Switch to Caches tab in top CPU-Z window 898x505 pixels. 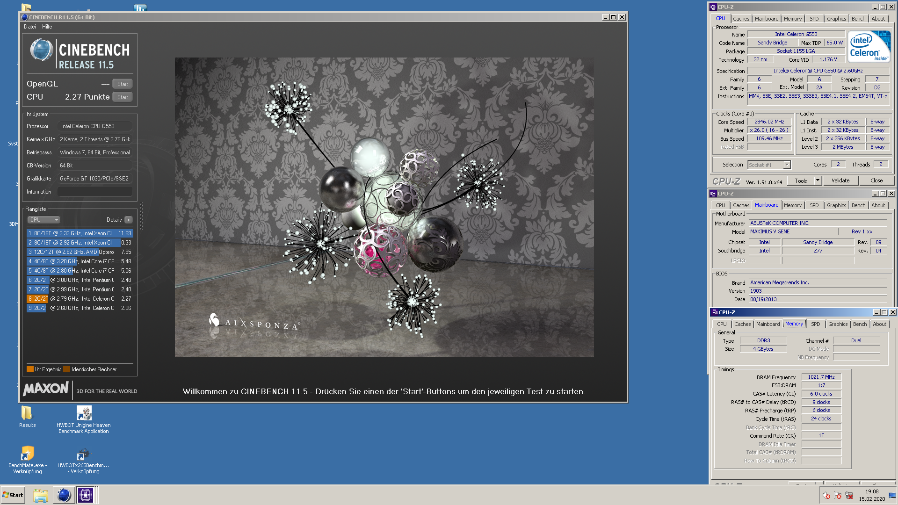point(741,19)
